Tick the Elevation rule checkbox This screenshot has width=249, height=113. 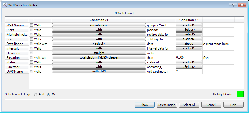31,57
